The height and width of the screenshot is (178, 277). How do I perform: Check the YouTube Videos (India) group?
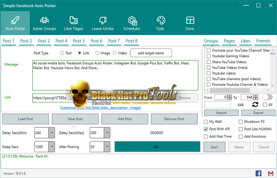click(209, 68)
